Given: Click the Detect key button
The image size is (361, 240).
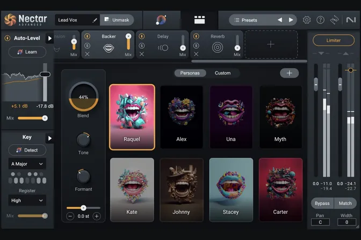Looking at the screenshot, I should (x=27, y=150).
